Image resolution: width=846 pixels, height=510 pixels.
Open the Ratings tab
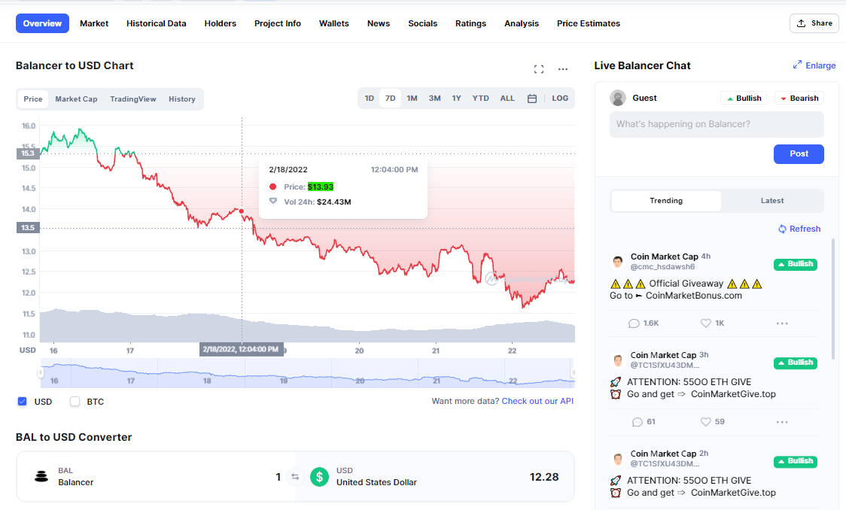pos(471,23)
